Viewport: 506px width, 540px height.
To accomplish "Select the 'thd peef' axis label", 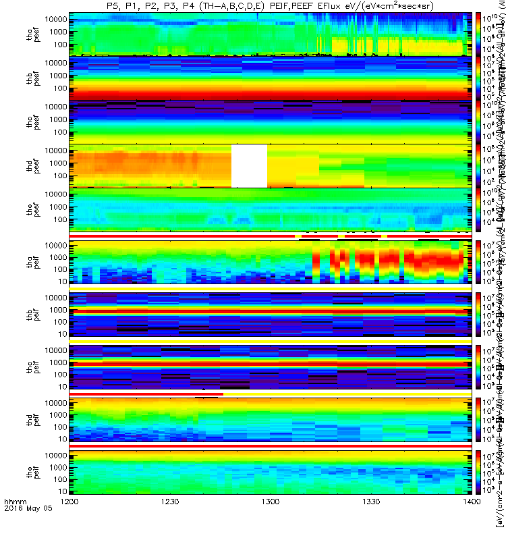I will [x=33, y=166].
